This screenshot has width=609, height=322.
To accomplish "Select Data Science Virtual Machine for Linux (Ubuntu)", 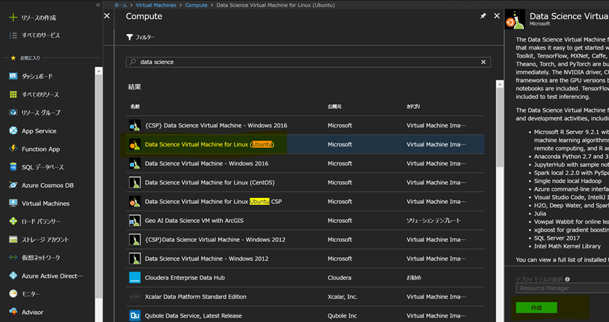I will 305,144.
